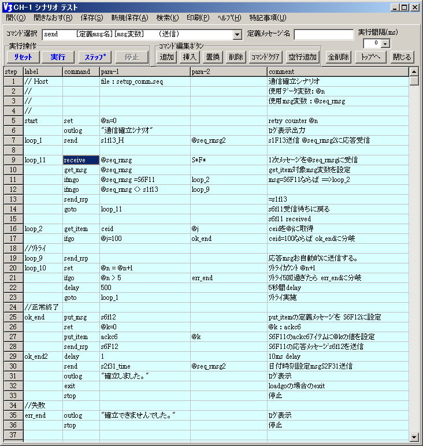The image size is (423, 446).
Task: Click the scrollbar up arrow
Action: [414, 72]
